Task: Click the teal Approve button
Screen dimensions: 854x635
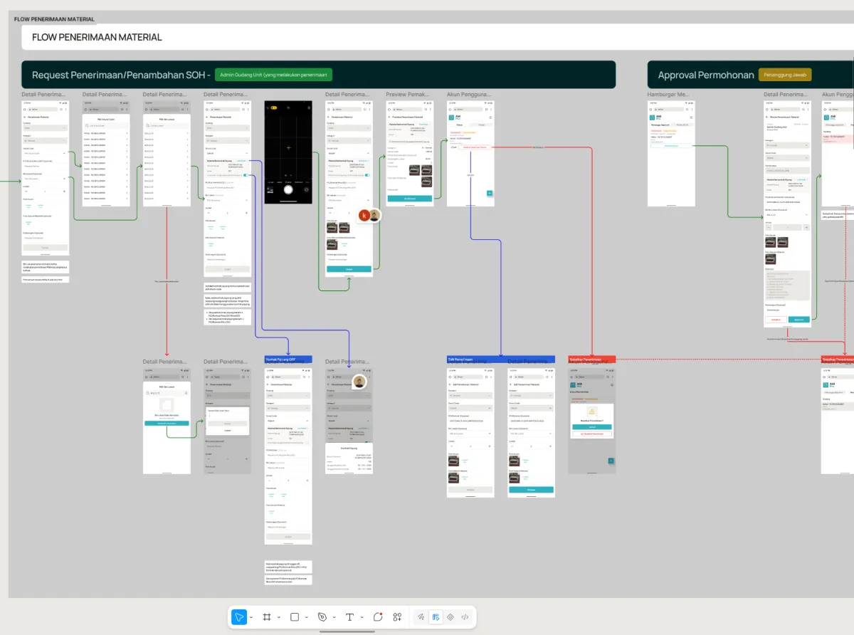Action: (798, 320)
